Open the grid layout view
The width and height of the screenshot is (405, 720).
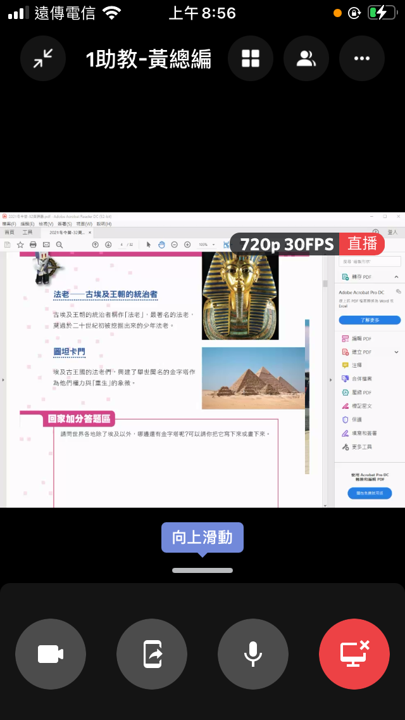[x=251, y=59]
